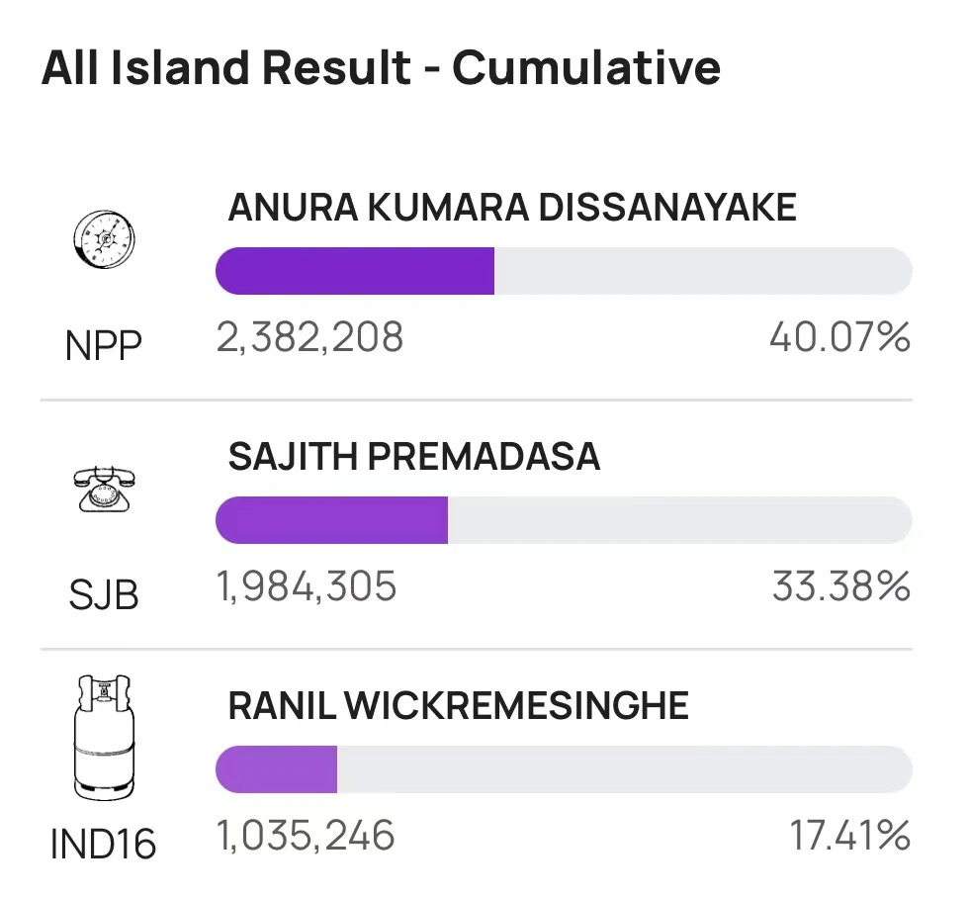
Task: Select the NPP party label
Action: coord(104,345)
